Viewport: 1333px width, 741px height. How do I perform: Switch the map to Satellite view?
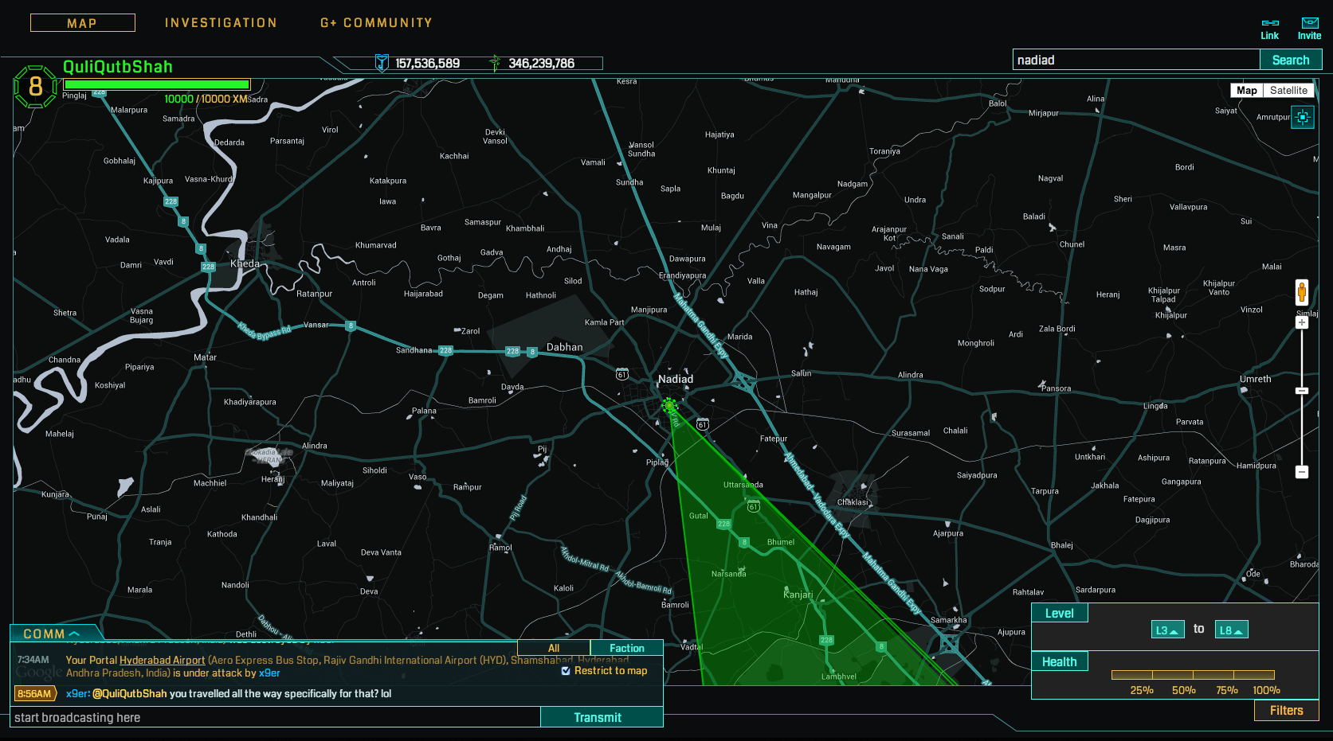pos(1288,91)
